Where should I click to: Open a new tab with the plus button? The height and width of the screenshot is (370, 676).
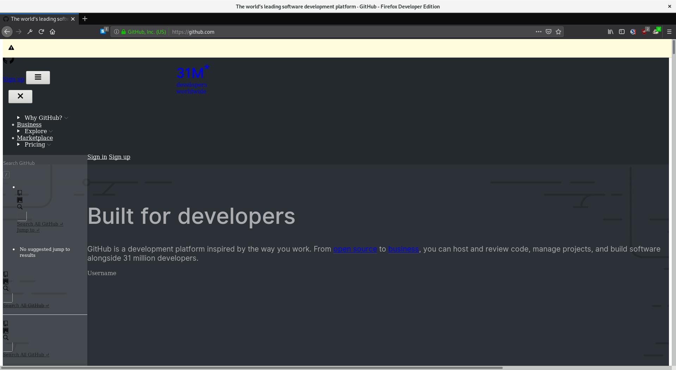point(85,19)
